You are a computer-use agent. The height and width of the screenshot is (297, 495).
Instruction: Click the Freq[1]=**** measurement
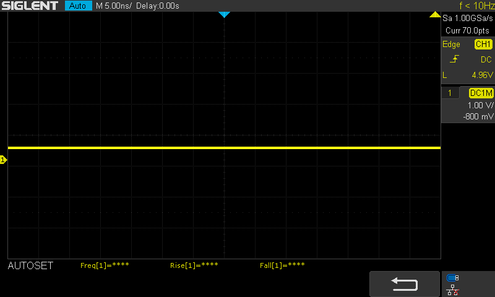[105, 265]
